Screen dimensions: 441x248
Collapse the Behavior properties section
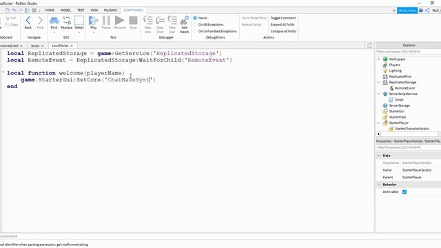click(x=379, y=185)
